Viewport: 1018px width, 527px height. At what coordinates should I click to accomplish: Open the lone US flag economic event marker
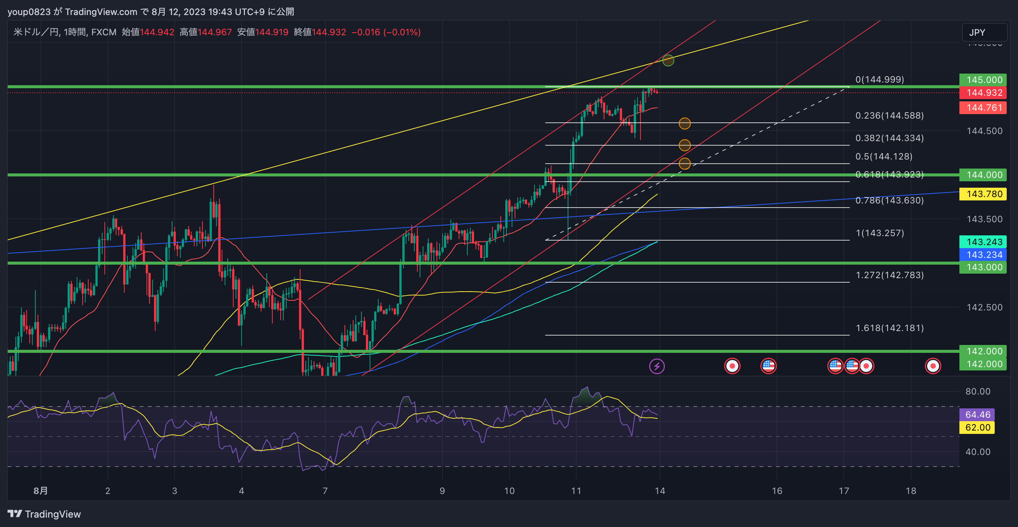[x=768, y=366]
